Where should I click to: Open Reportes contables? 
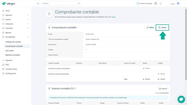coord(13,55)
